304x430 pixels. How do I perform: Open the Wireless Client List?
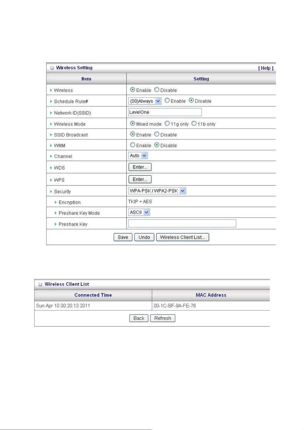tap(183, 237)
